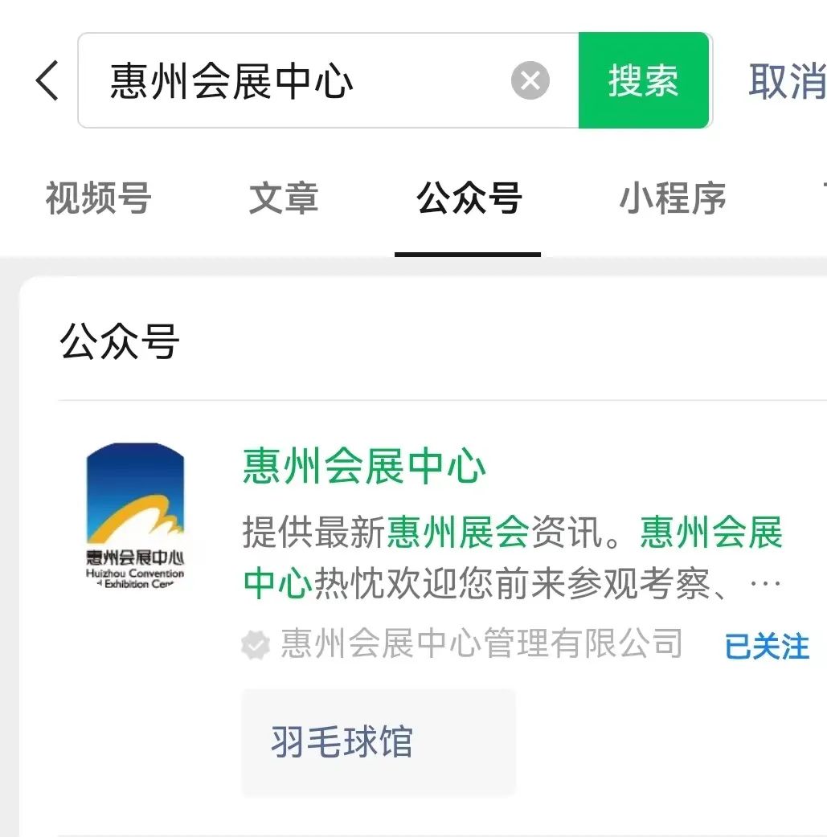Switch to the 文章 tab
Screen dimensions: 827x837
click(x=284, y=198)
